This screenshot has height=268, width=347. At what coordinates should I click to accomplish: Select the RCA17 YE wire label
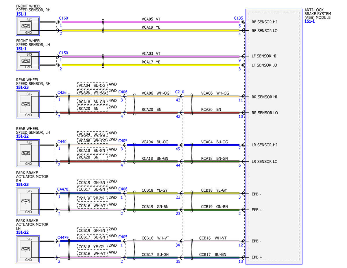pos(151,62)
